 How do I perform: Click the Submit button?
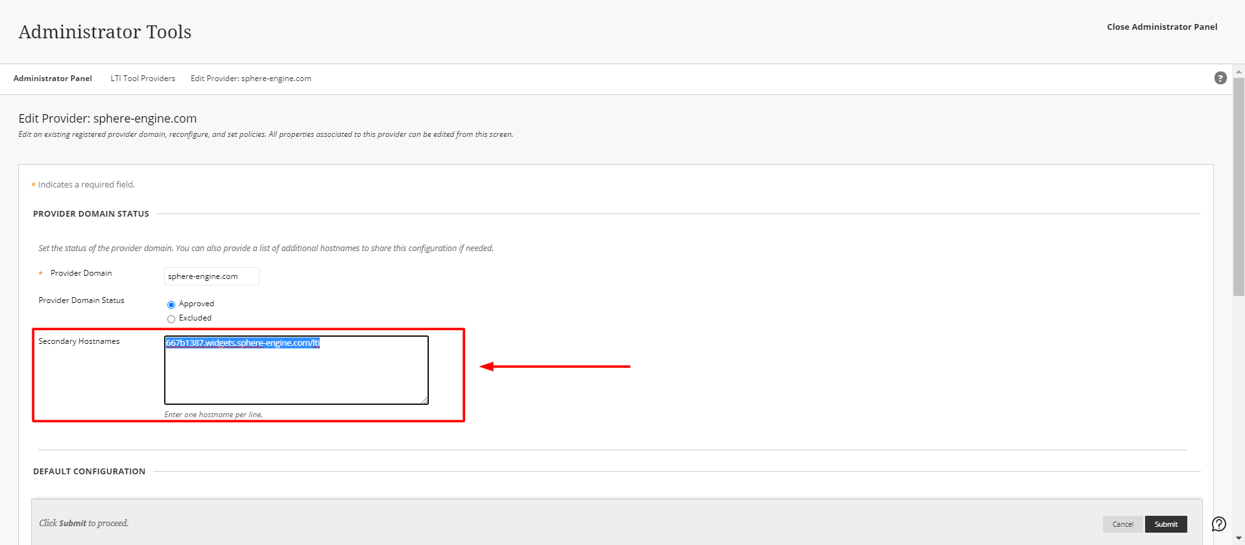click(x=1166, y=524)
